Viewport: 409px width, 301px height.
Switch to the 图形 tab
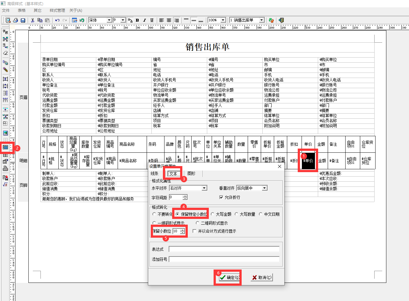coord(191,174)
